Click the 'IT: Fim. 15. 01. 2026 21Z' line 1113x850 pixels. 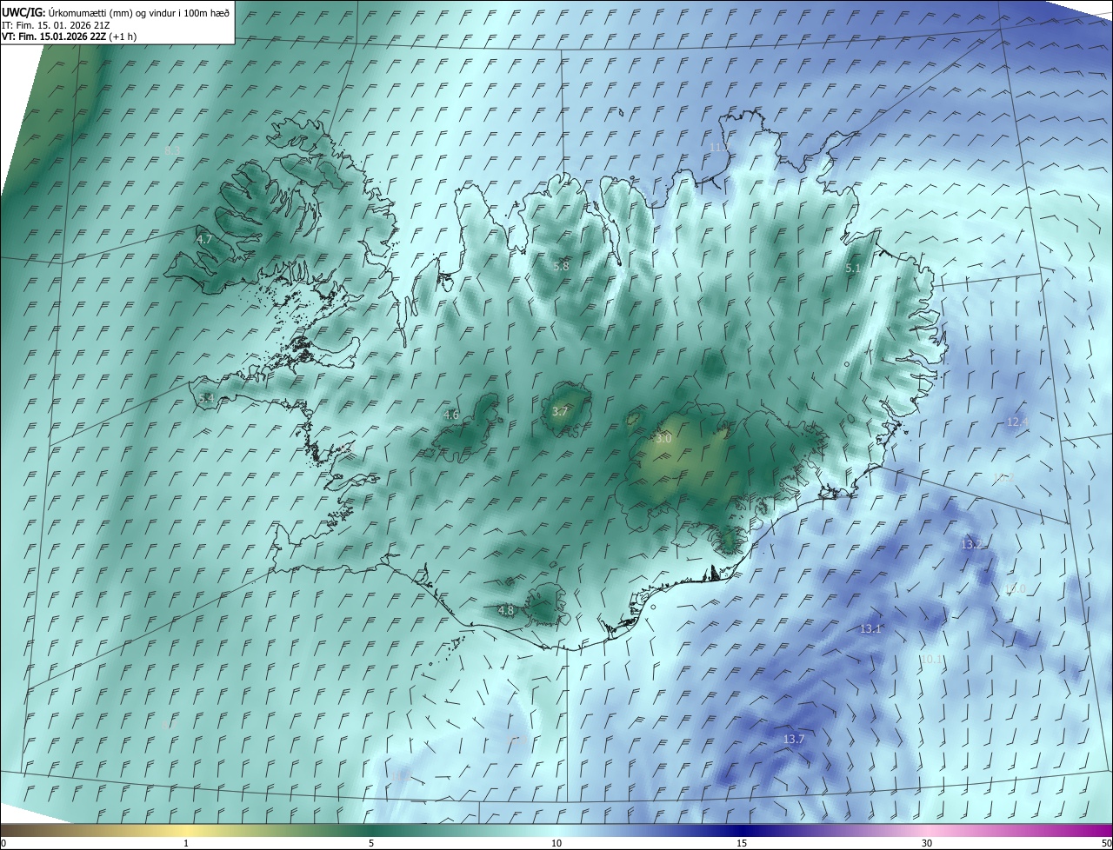pyautogui.click(x=56, y=24)
